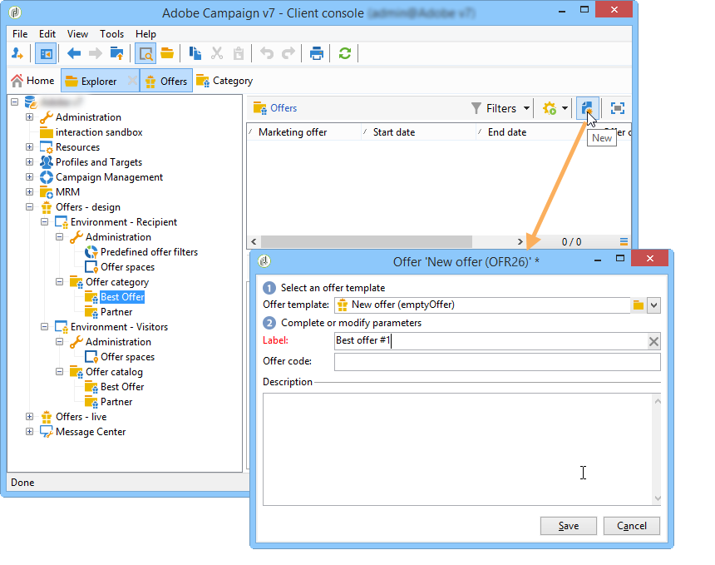Click the Undo arrow icon

267,53
